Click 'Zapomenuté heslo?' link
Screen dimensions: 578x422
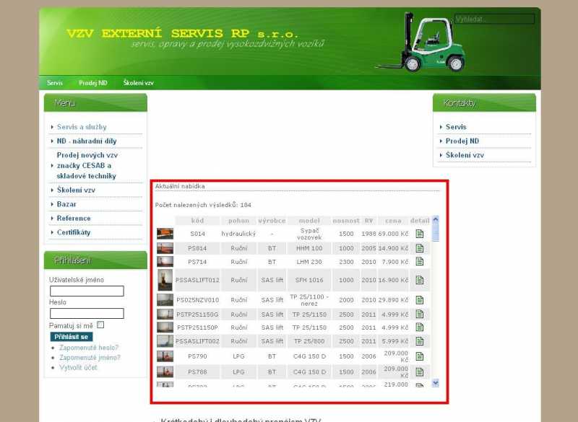[89, 348]
